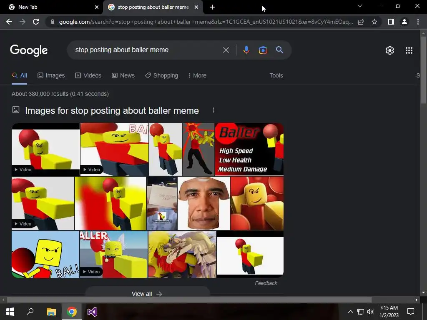The image size is (427, 320).
Task: Open options for the Images section
Action: coord(213,110)
